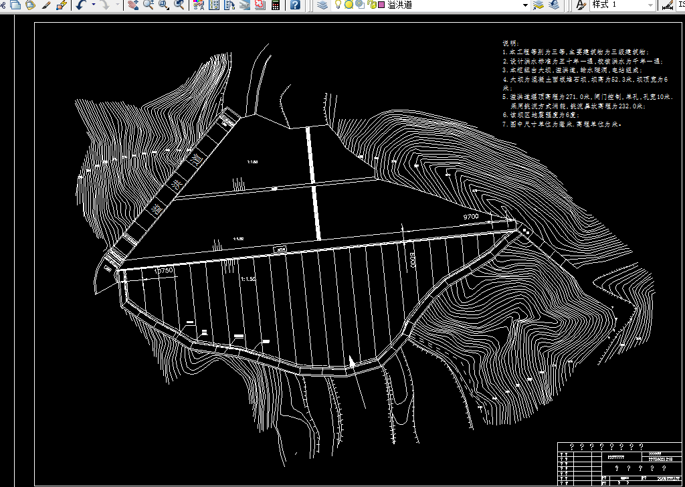Select note line 3 listing the works components

click(573, 70)
